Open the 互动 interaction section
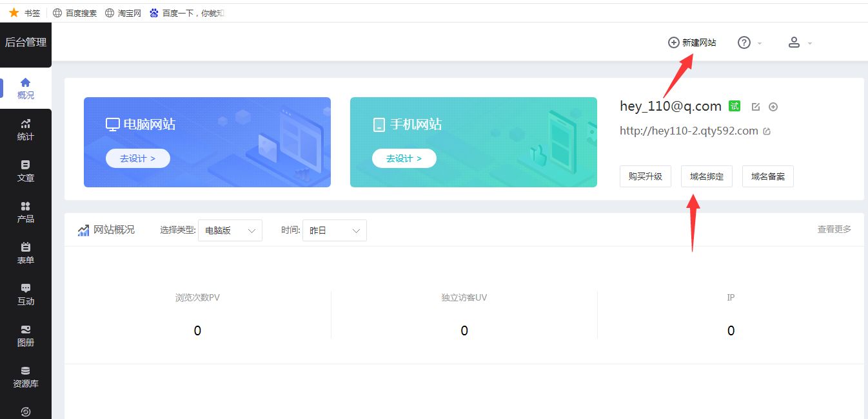This screenshot has height=419, width=868. coord(26,295)
